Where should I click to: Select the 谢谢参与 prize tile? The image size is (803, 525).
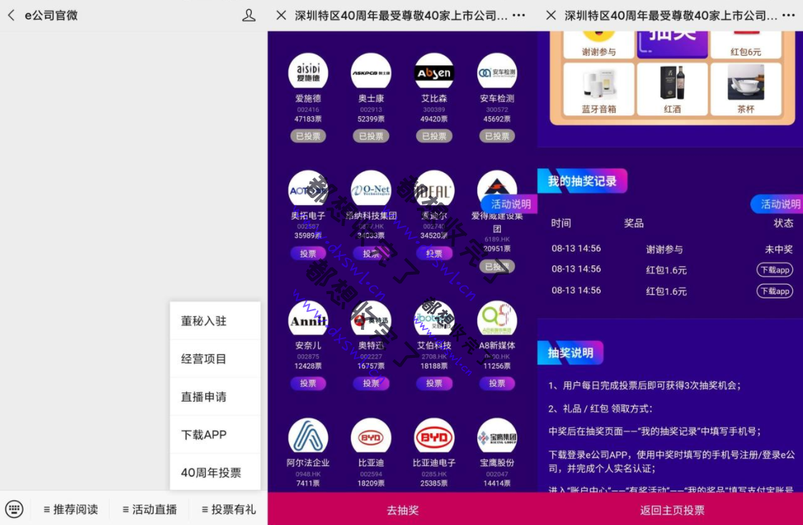point(598,44)
